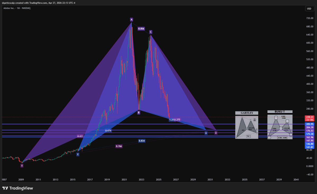This screenshot has height=194, width=317.
Task: Select the blue D point label
Action: [206, 133]
